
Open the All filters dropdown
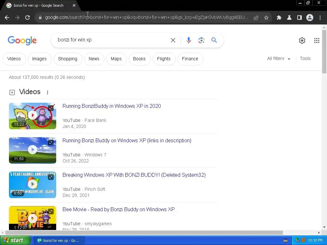coord(278,59)
